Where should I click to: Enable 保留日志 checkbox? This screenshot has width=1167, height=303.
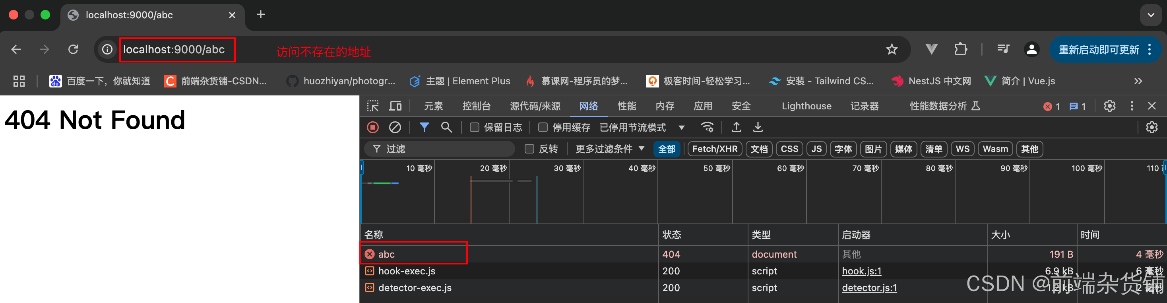(x=474, y=127)
